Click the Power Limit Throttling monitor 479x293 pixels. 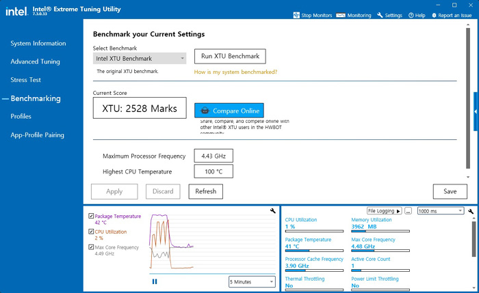[x=380, y=283]
